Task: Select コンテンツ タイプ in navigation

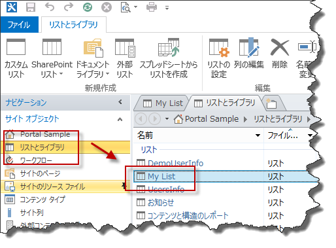Action: (42, 200)
